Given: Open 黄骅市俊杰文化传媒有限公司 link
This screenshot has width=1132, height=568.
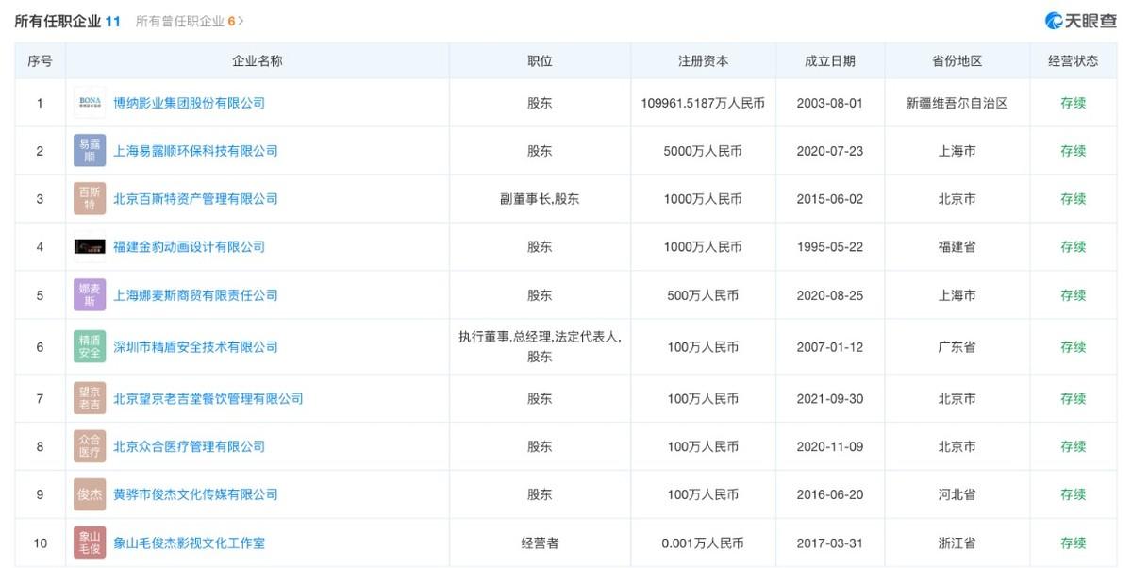Looking at the screenshot, I should coord(195,494).
